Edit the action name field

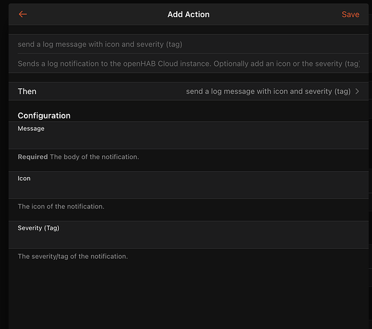tap(189, 44)
